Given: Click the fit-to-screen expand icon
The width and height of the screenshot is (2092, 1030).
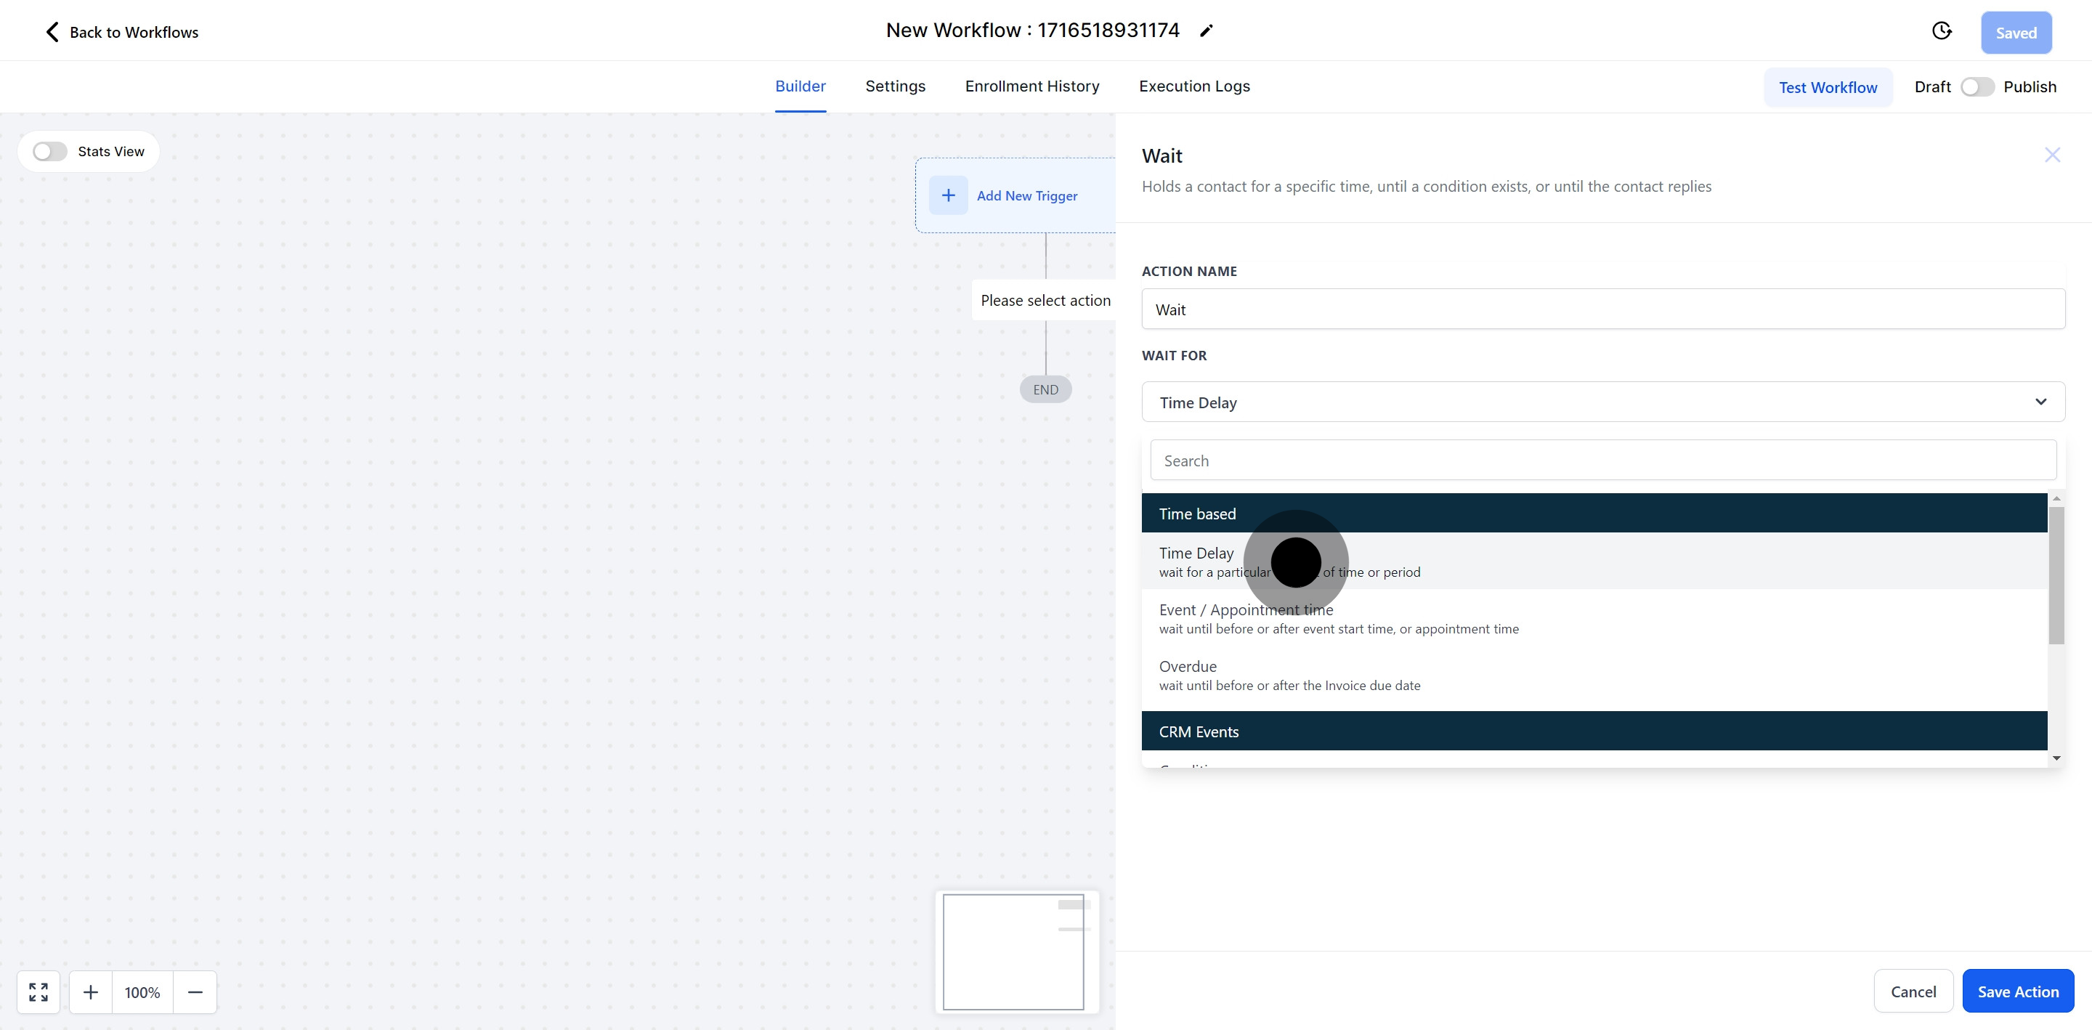Looking at the screenshot, I should (x=38, y=992).
